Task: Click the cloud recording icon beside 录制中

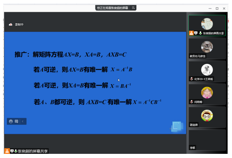Action: click(x=11, y=25)
